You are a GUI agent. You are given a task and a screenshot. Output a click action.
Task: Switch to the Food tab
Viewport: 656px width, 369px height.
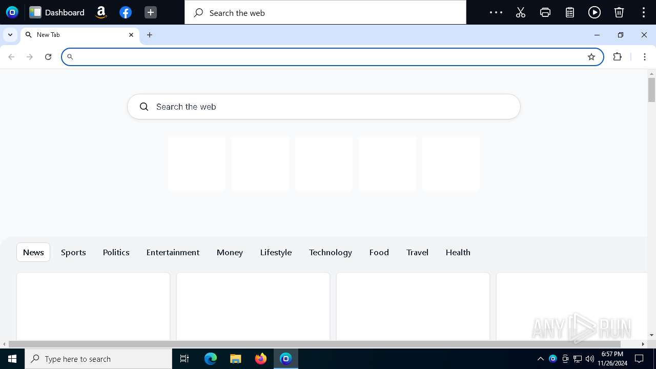[379, 252]
